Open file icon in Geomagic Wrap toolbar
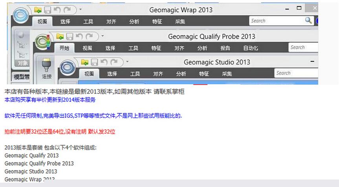Image resolution: width=339 pixels, height=187 pixels. 38,10
